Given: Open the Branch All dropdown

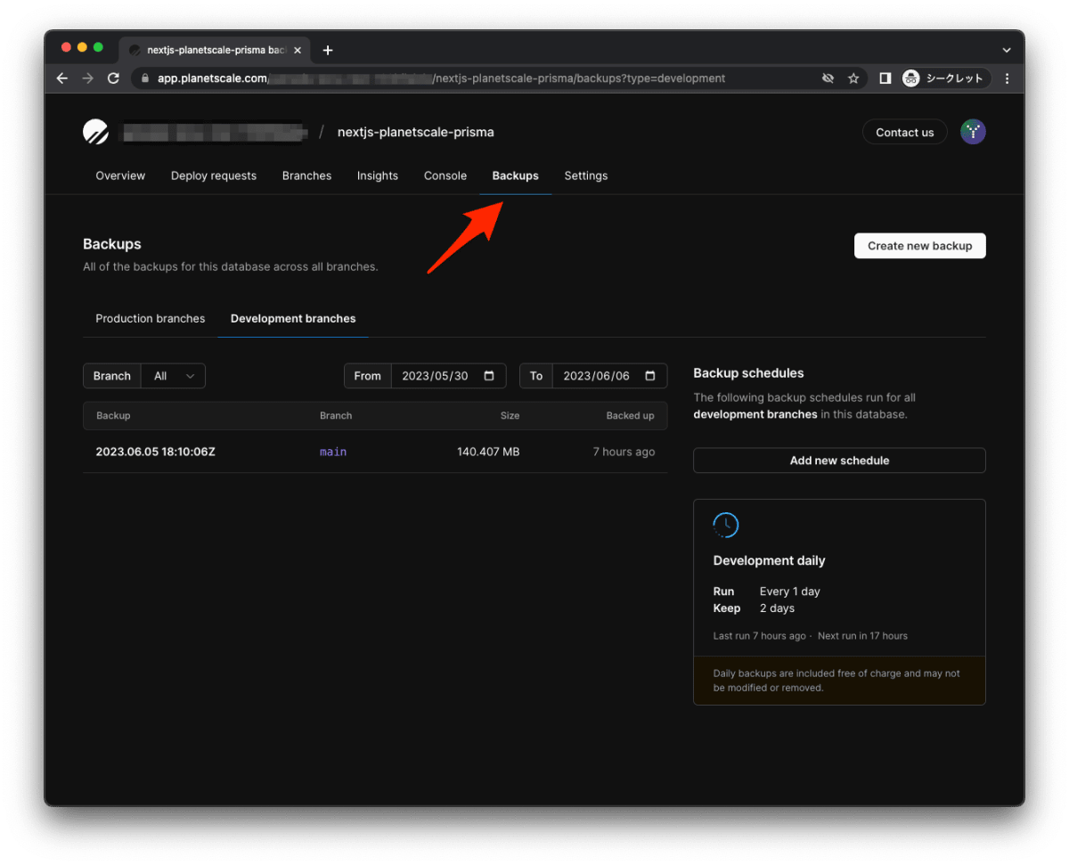Looking at the screenshot, I should point(174,376).
